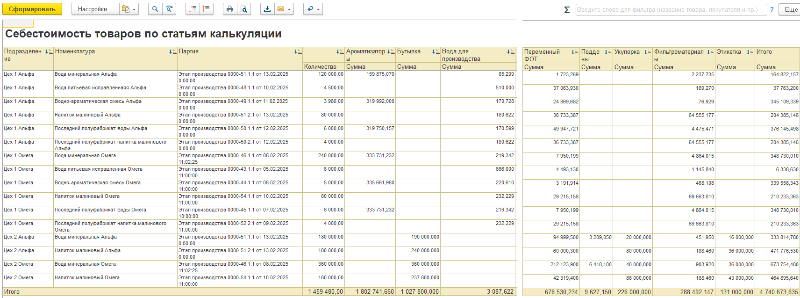Open the email send dropdown

point(284,9)
